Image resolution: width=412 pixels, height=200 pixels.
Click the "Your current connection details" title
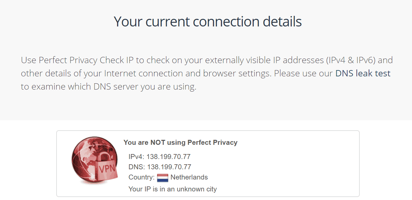point(208,21)
